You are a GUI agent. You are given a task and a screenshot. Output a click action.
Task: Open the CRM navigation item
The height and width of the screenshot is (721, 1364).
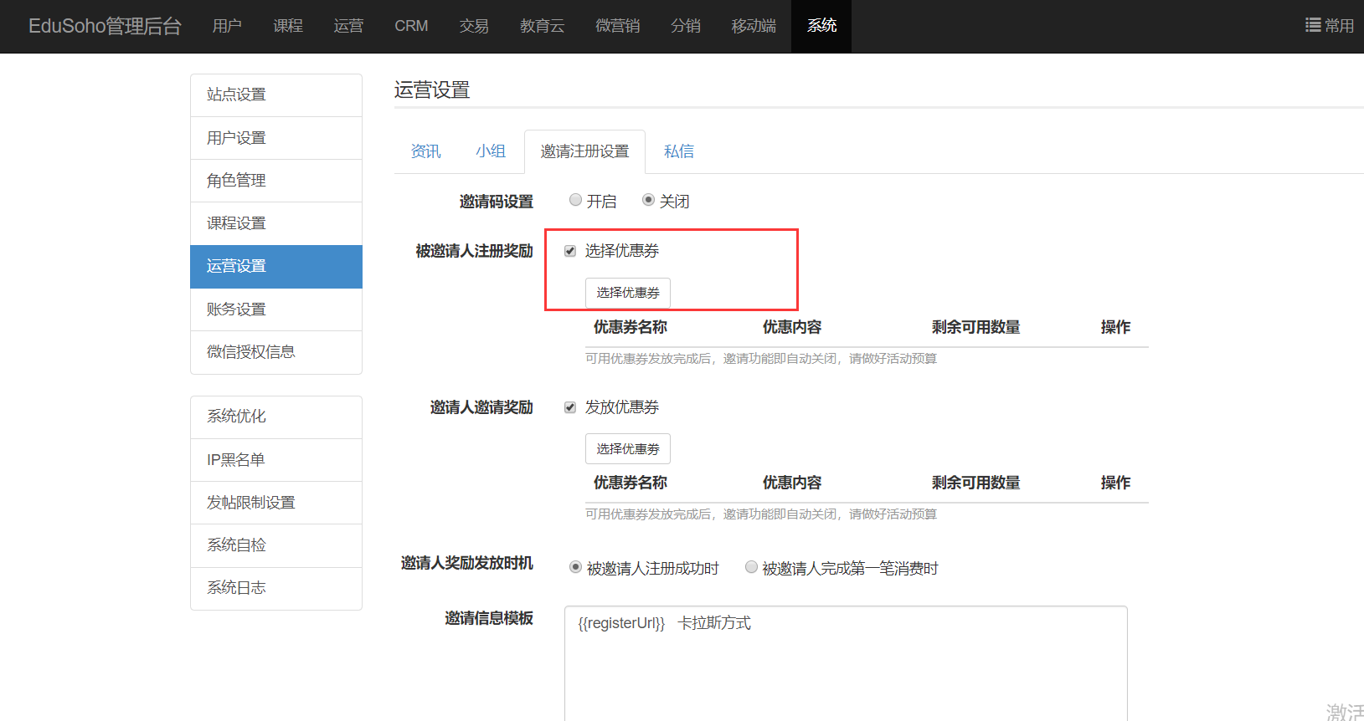click(411, 26)
